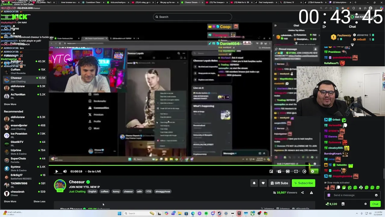Report stream with the warning triangle icon
The height and width of the screenshot is (217, 385).
tap(311, 193)
